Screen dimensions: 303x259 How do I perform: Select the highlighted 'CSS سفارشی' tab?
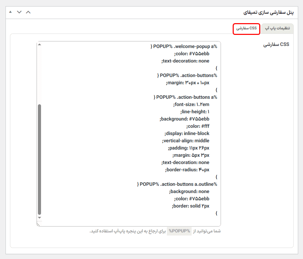coord(246,29)
